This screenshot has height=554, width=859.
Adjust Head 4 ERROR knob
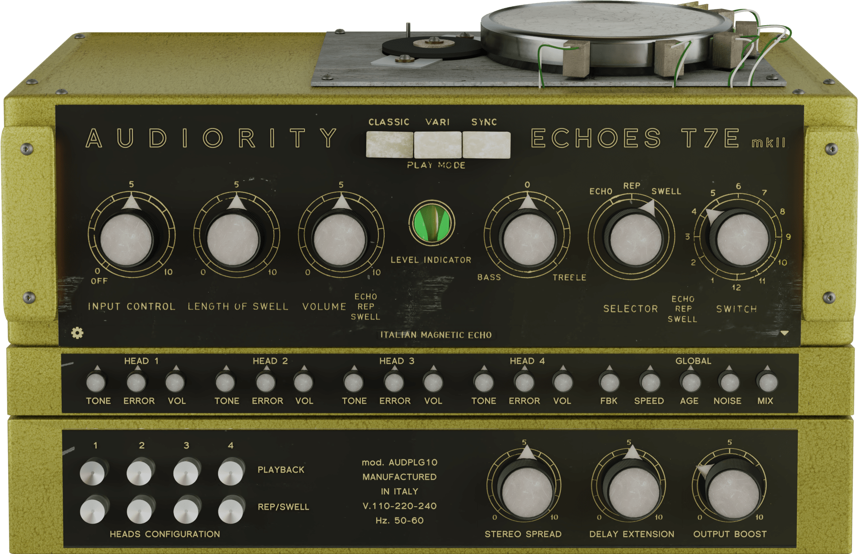[524, 381]
